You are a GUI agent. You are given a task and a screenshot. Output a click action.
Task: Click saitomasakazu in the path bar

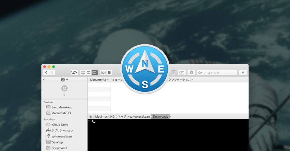click(139, 116)
